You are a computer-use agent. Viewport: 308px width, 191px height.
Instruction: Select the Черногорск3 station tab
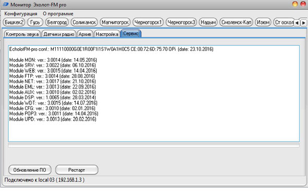click(181, 22)
